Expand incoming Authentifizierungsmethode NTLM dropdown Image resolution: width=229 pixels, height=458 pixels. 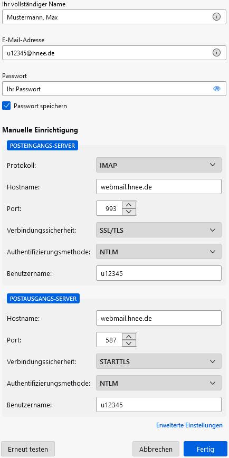click(159, 252)
